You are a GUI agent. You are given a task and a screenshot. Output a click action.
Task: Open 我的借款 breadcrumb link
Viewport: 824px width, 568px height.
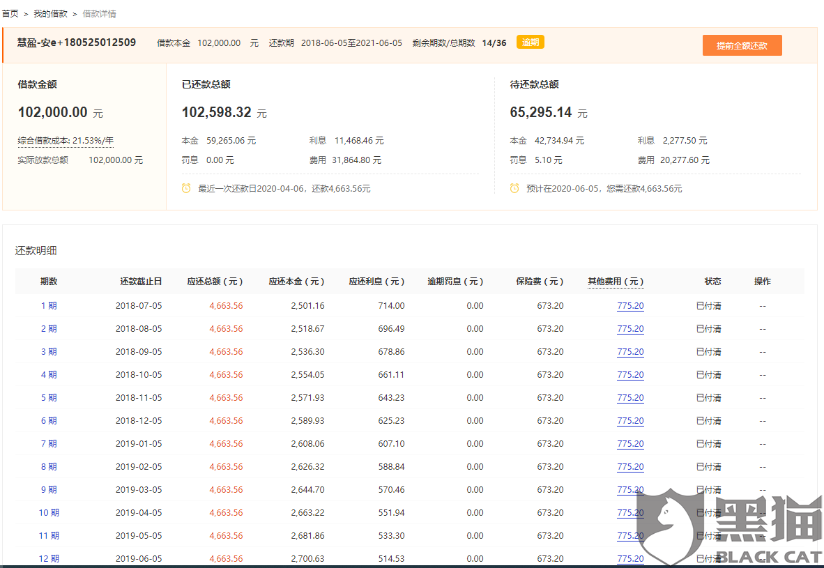50,14
